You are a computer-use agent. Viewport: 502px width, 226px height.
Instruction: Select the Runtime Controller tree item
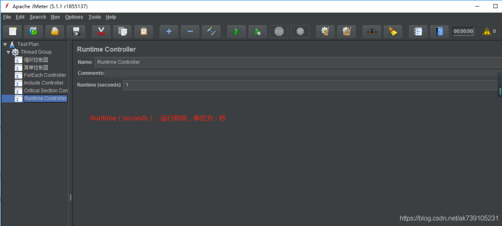tap(46, 98)
